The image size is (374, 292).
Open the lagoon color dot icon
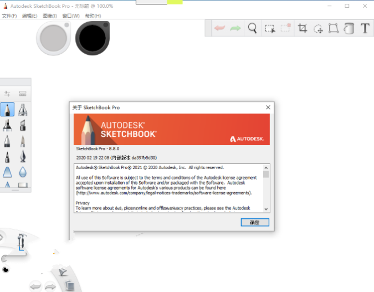(x=6, y=270)
